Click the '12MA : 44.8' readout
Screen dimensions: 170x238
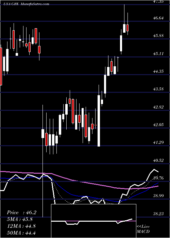(x=21, y=226)
